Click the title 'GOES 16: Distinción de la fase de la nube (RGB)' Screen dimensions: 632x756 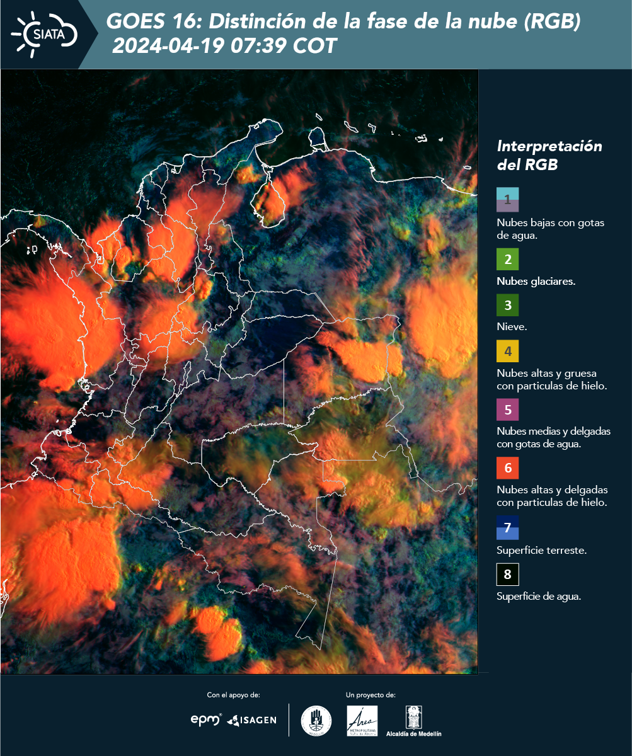tap(343, 22)
